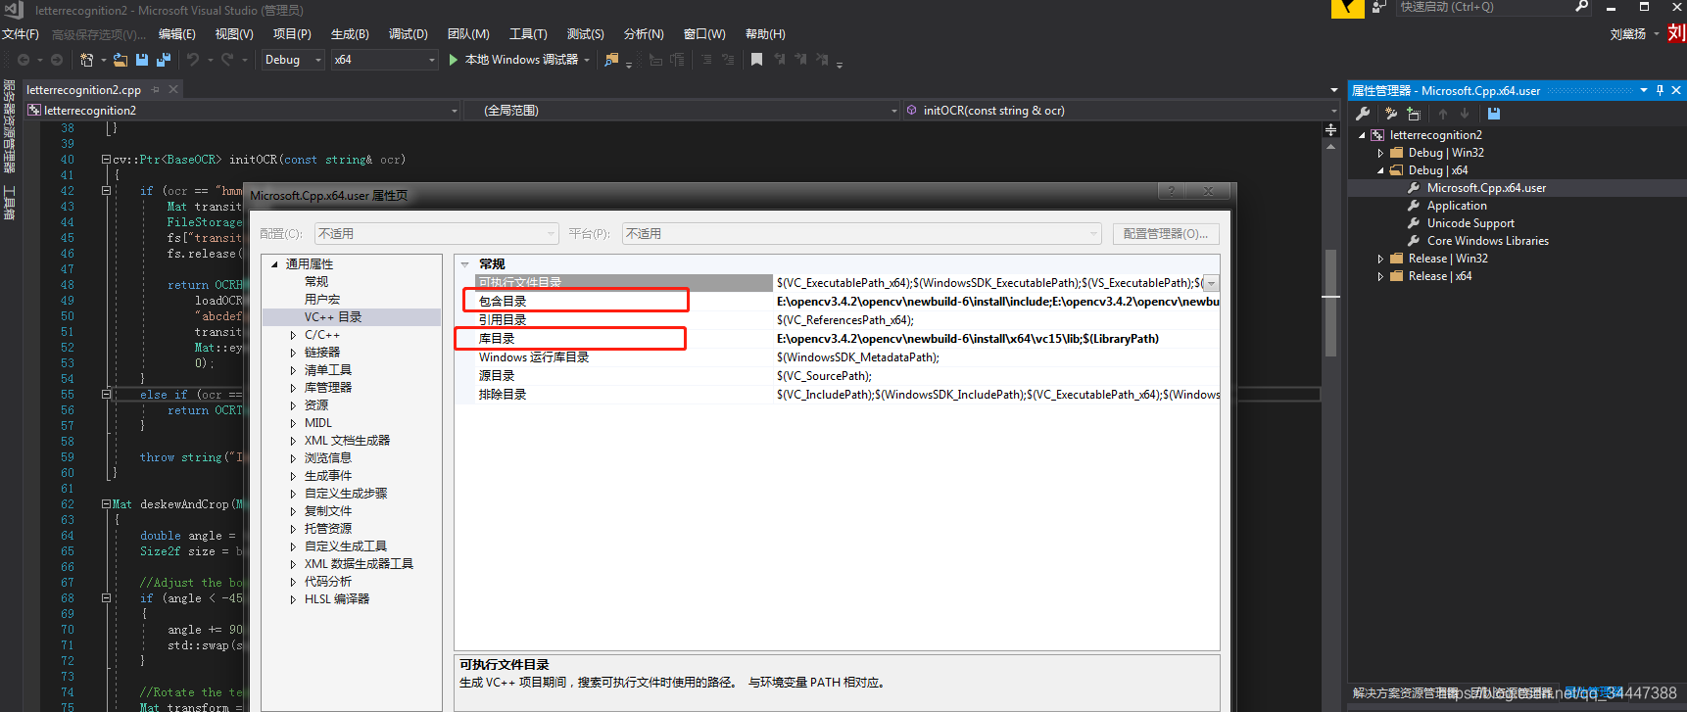The image size is (1687, 712).
Task: Click the blue Save icon in Property Manager
Action: [x=1494, y=114]
